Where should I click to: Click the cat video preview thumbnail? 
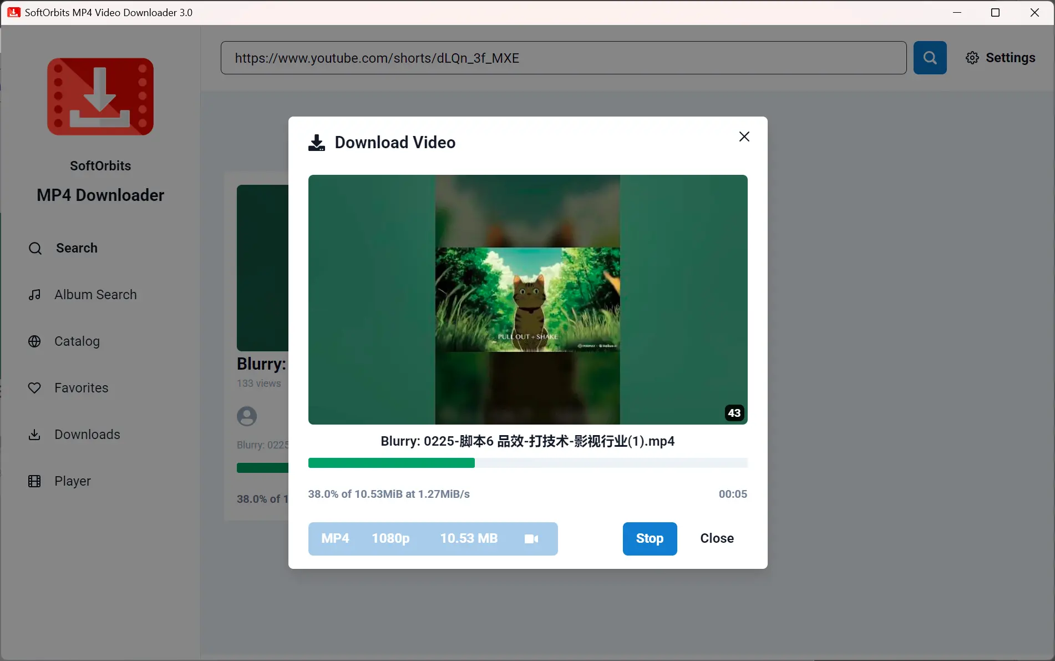[x=527, y=300]
